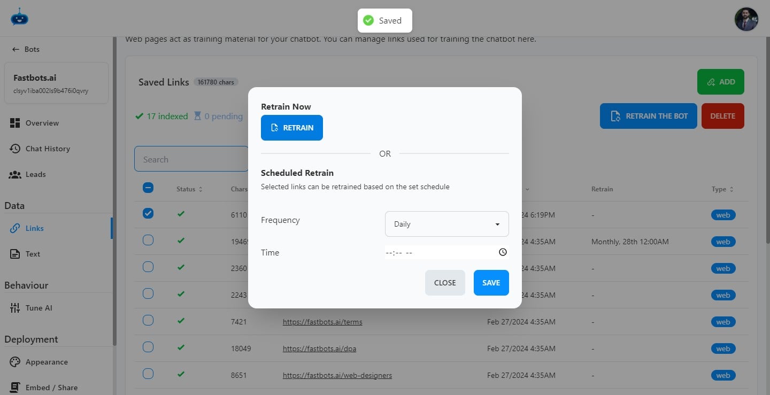Open the Frequency dropdown showing Daily
The width and height of the screenshot is (770, 395).
446,223
